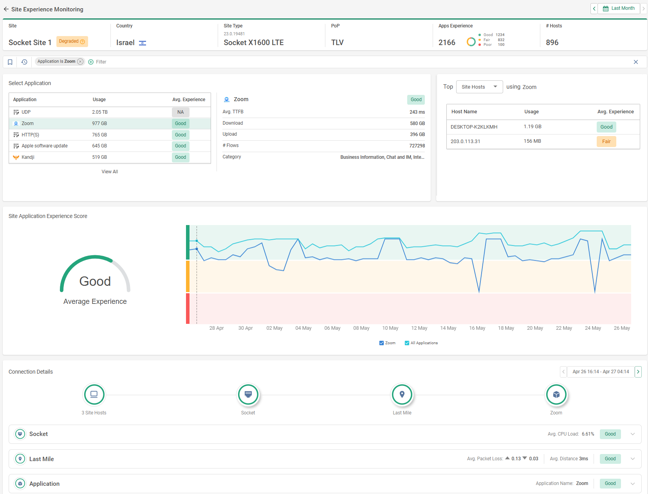
Task: Uncheck the Zoom chart legend checkbox
Action: [381, 343]
